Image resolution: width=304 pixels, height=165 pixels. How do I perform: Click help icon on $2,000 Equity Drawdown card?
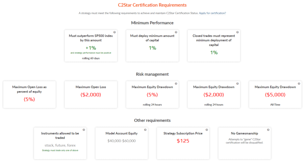[237, 83]
